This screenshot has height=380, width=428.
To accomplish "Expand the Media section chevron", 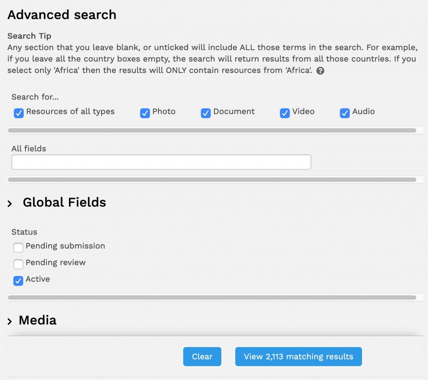I will [10, 321].
